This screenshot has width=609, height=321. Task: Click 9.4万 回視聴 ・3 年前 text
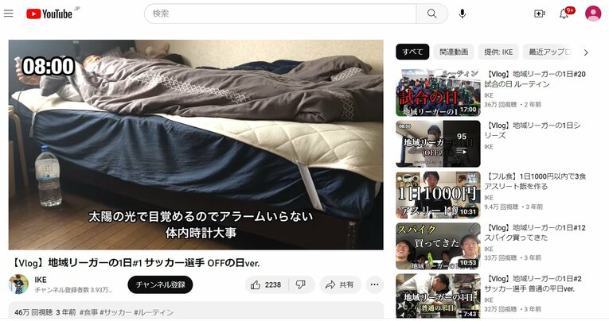click(x=513, y=207)
